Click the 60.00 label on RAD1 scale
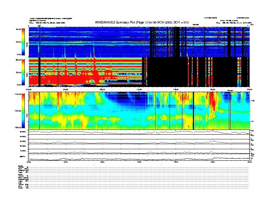This screenshot has width=269, height=208. [x=18, y=60]
